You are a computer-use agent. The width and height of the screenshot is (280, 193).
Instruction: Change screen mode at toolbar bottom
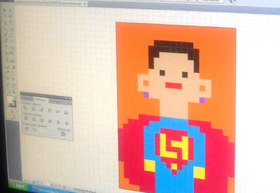click(12, 117)
